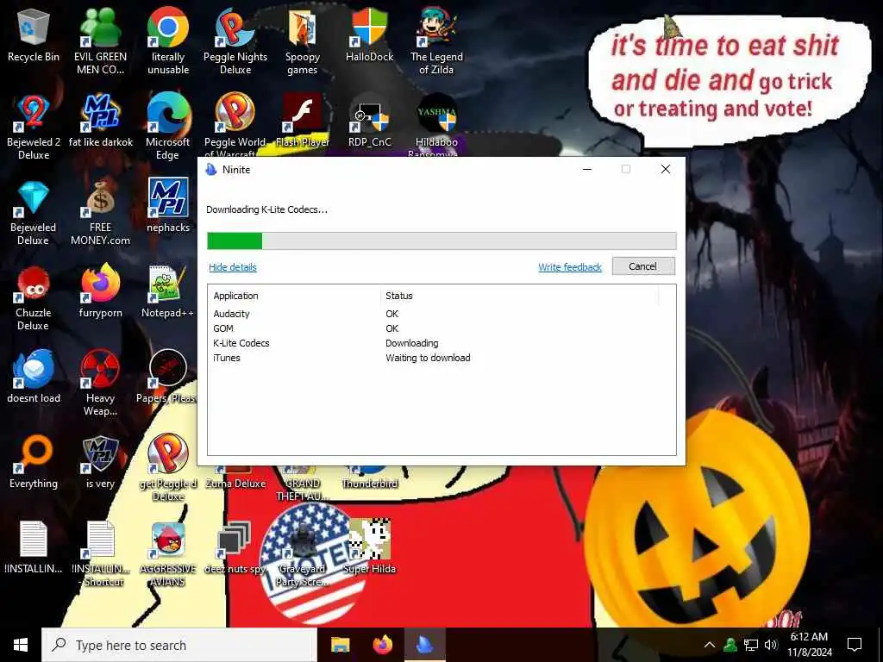This screenshot has width=883, height=662.
Task: Select the Audacity row in details list
Action: (x=441, y=314)
